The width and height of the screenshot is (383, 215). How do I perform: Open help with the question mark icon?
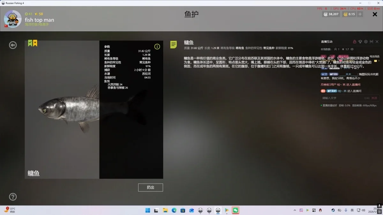[13, 197]
